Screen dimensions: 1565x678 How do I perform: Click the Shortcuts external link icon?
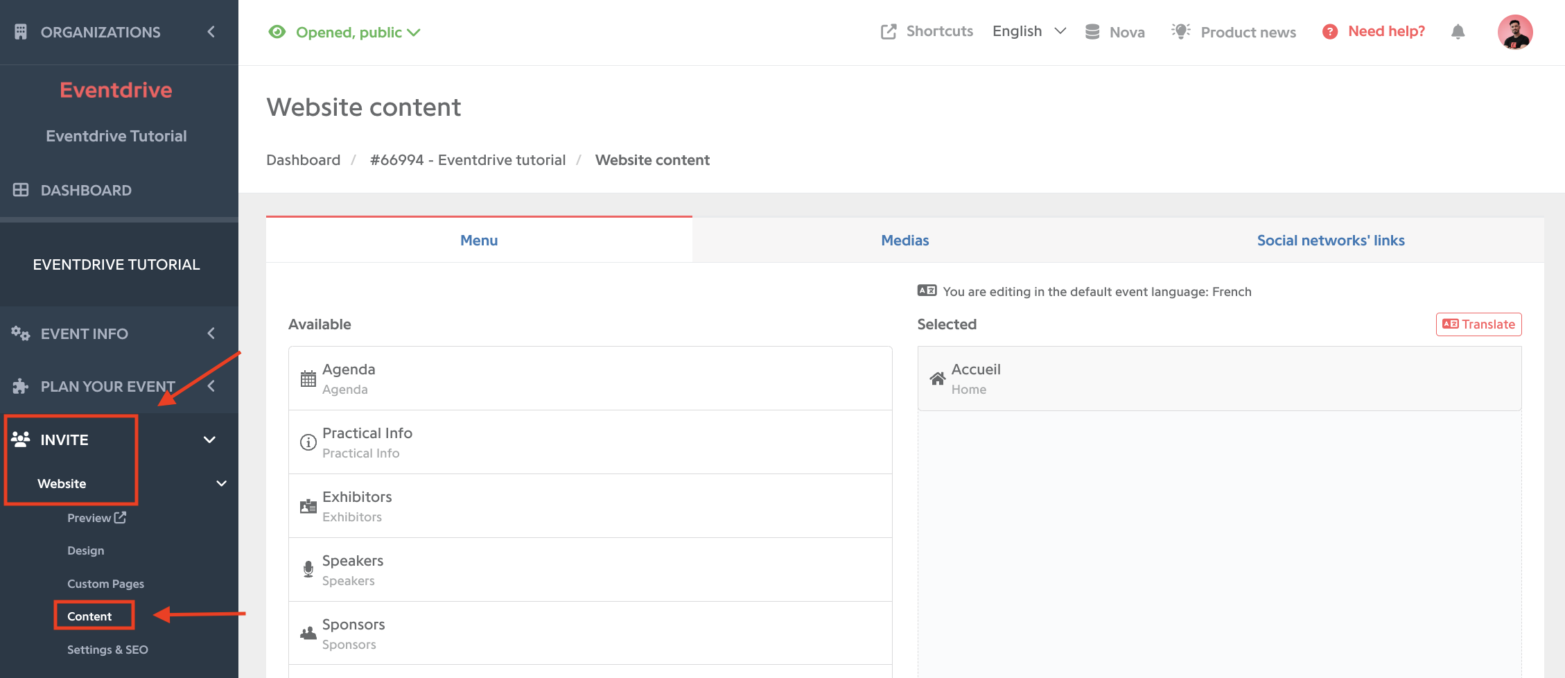[x=889, y=32]
